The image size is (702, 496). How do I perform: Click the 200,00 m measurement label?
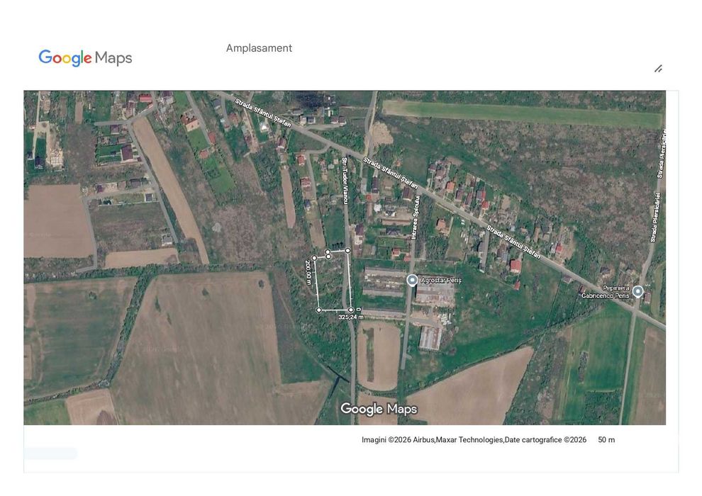[x=308, y=272]
